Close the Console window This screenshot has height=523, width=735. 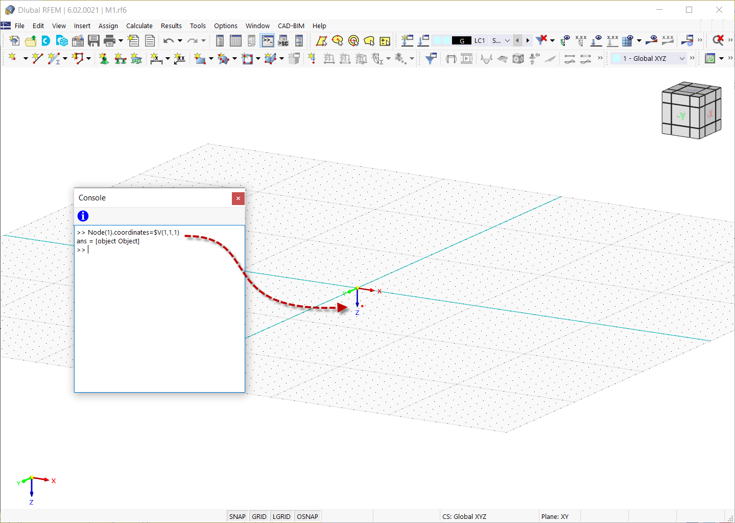(x=238, y=198)
